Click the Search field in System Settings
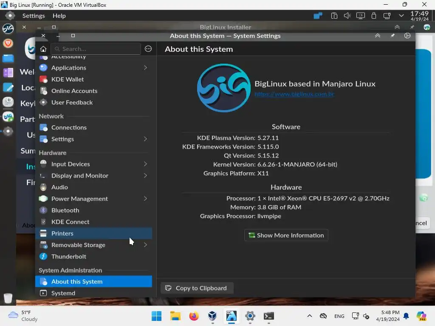The image size is (435, 326). (x=96, y=49)
